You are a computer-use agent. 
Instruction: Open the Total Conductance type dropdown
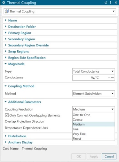pyautogui.click(x=93, y=71)
